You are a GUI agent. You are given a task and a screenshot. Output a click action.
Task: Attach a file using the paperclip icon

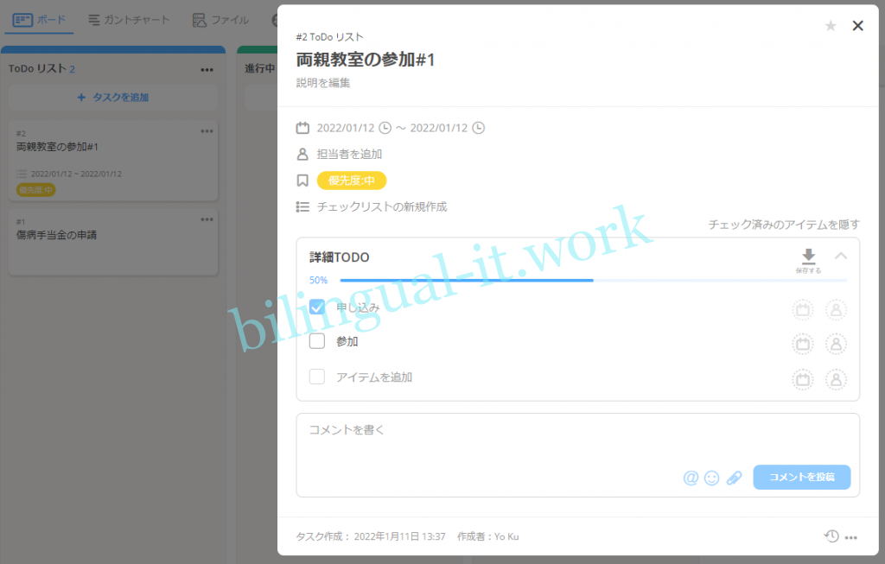pyautogui.click(x=734, y=478)
